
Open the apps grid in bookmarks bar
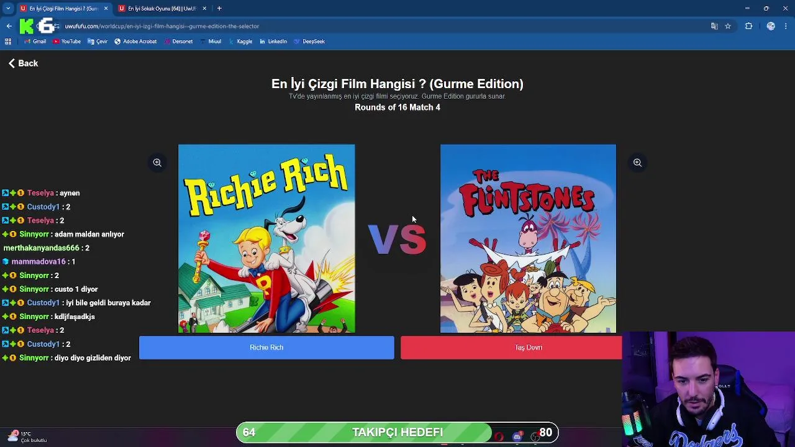click(8, 42)
